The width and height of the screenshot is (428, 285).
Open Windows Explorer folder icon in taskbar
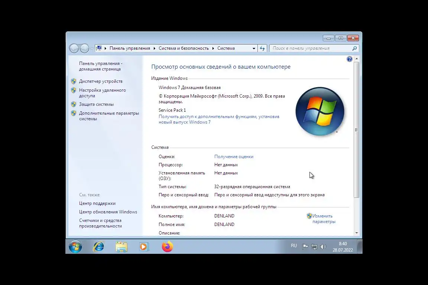pos(121,247)
